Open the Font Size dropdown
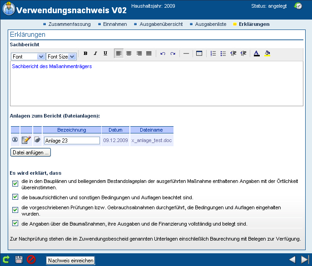Screen dimensions: 312x266 coord(61,57)
